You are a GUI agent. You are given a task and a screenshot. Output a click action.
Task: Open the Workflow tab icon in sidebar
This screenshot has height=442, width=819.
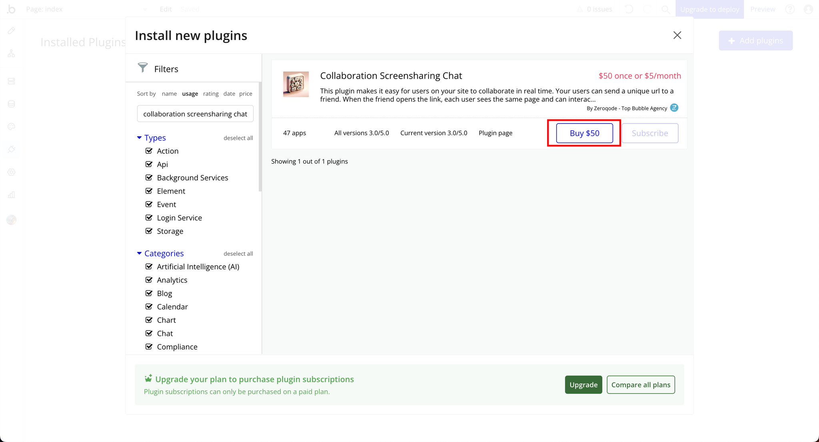pos(12,54)
